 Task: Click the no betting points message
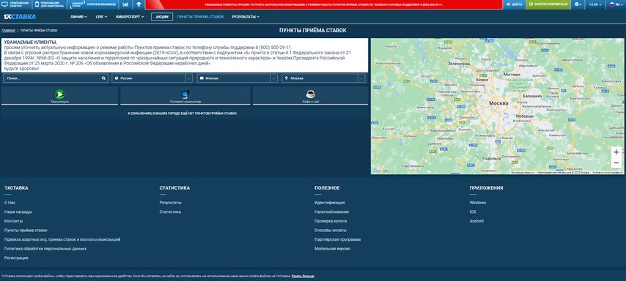tap(182, 113)
